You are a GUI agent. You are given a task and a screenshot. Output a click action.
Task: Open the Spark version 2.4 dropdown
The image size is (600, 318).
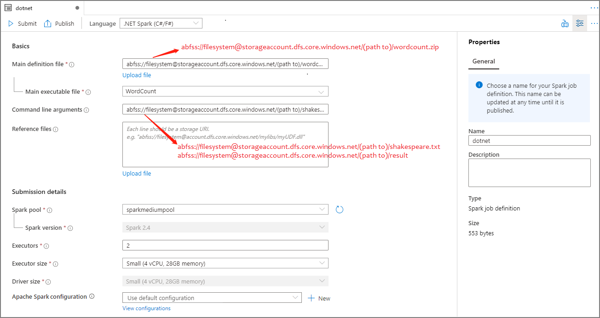click(225, 227)
